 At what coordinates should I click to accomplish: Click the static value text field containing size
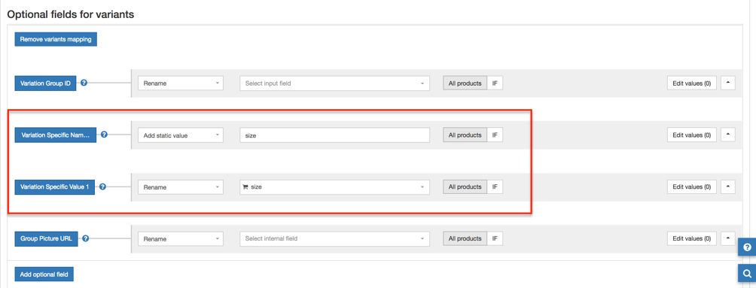(x=334, y=135)
